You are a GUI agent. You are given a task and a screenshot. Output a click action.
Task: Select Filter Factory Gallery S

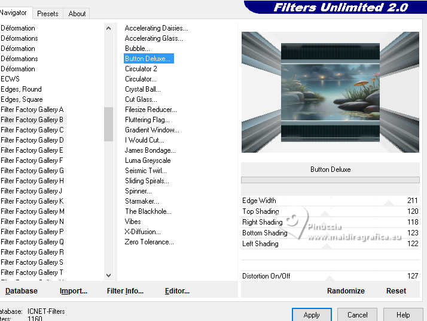coord(32,262)
